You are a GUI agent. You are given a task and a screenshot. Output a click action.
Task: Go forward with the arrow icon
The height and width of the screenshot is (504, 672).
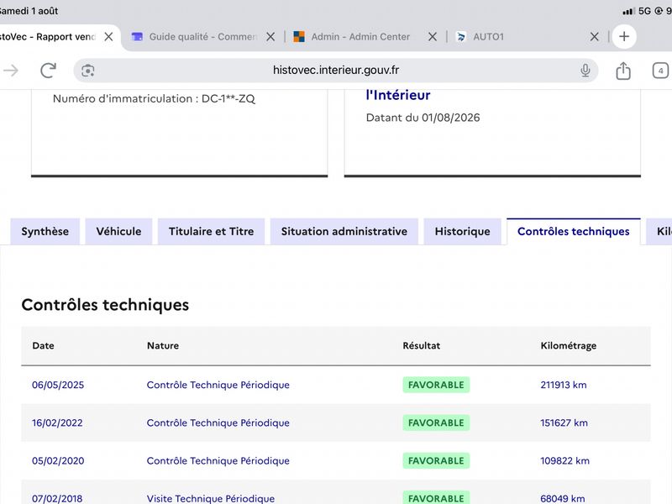tap(11, 71)
